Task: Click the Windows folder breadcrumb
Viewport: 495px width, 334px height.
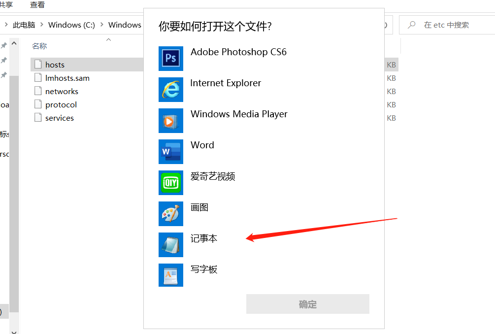Action: [125, 25]
